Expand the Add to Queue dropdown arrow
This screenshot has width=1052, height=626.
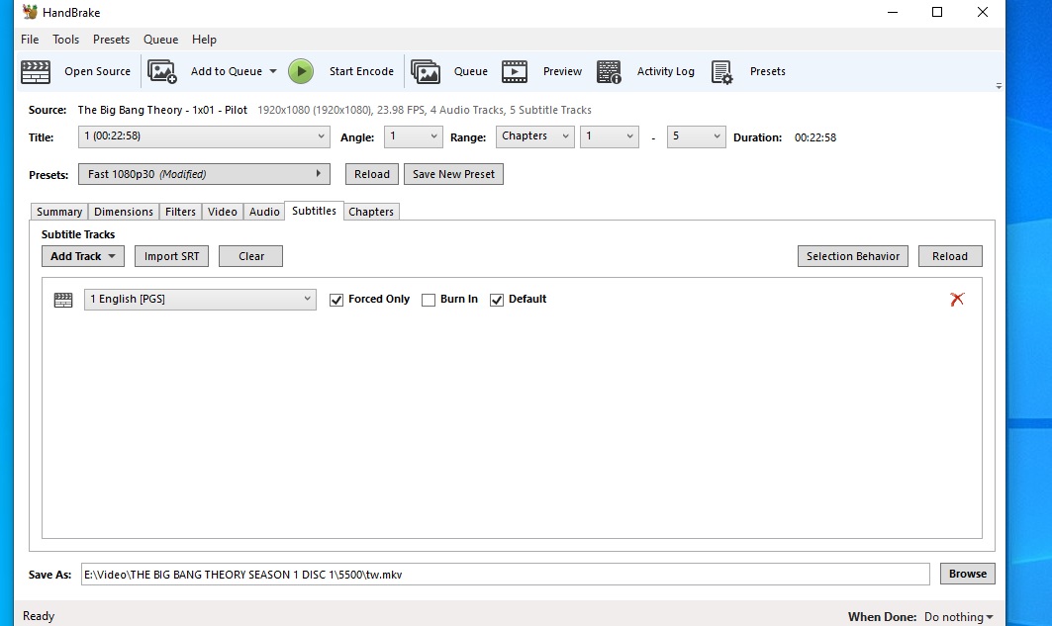coord(273,71)
